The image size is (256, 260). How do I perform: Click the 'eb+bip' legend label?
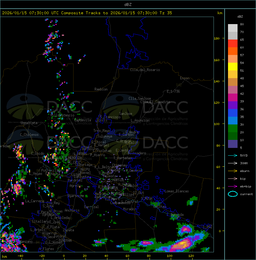click(246, 187)
